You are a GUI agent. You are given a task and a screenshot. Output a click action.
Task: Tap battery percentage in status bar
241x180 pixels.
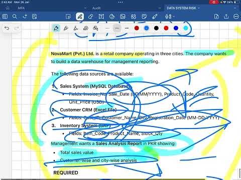coord(230,2)
